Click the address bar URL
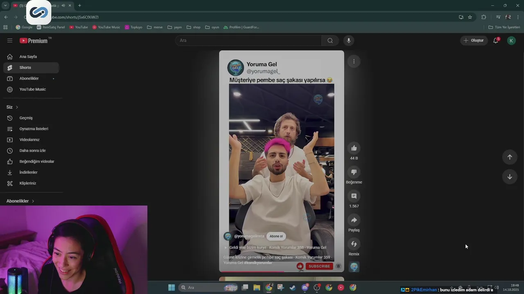The height and width of the screenshot is (294, 524). pos(74,17)
